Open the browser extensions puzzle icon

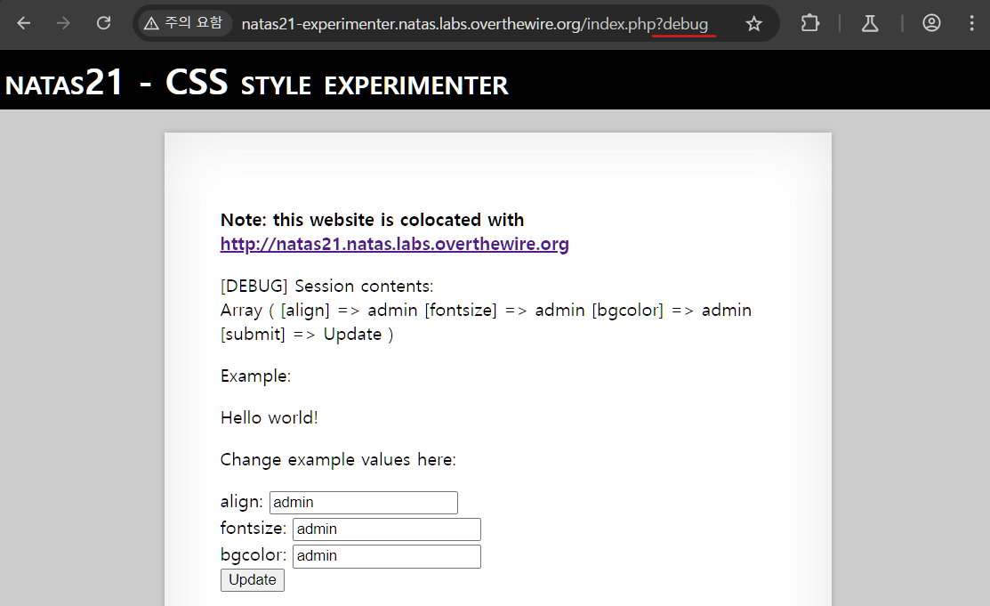point(809,23)
